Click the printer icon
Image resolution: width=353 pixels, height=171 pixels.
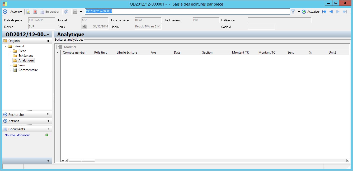75,12
